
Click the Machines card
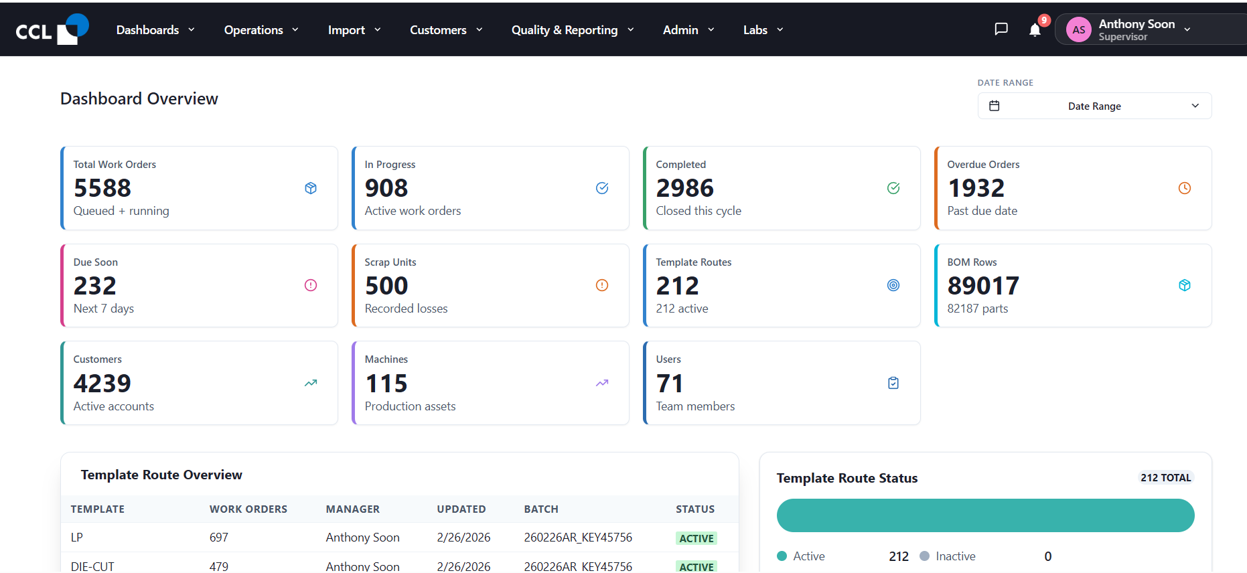click(x=490, y=383)
